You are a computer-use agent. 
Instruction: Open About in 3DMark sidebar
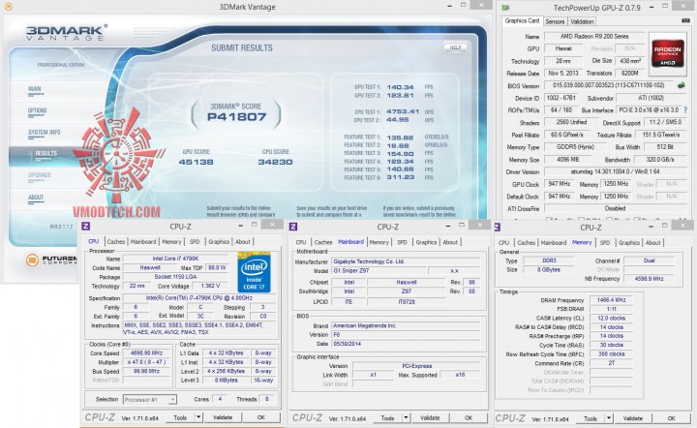(36, 199)
